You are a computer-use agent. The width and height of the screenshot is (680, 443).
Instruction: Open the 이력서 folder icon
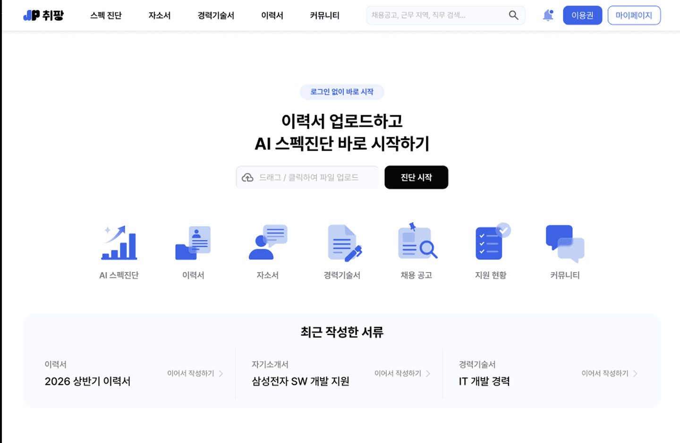pyautogui.click(x=193, y=242)
